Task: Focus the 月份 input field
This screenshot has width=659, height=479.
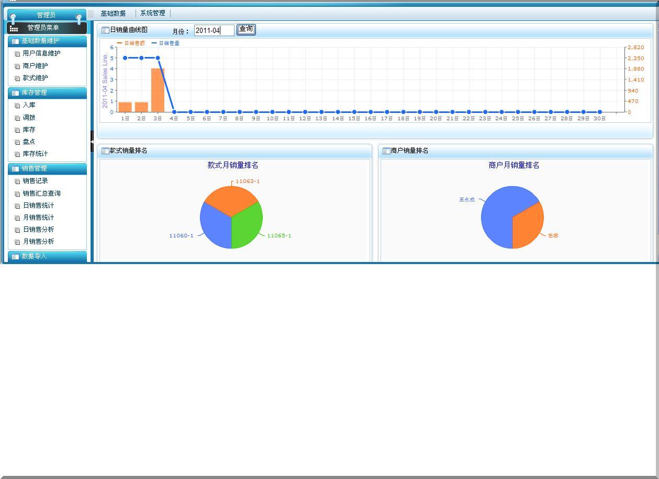Action: (214, 30)
